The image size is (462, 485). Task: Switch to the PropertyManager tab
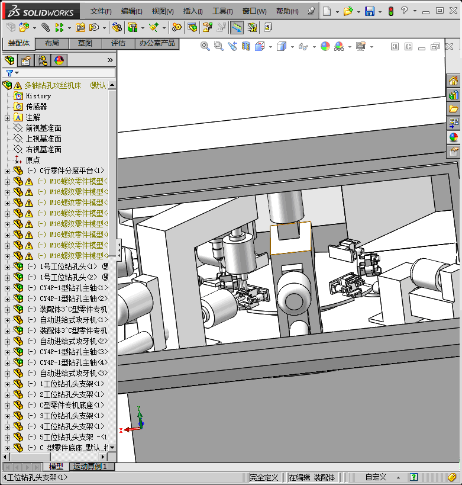point(26,60)
